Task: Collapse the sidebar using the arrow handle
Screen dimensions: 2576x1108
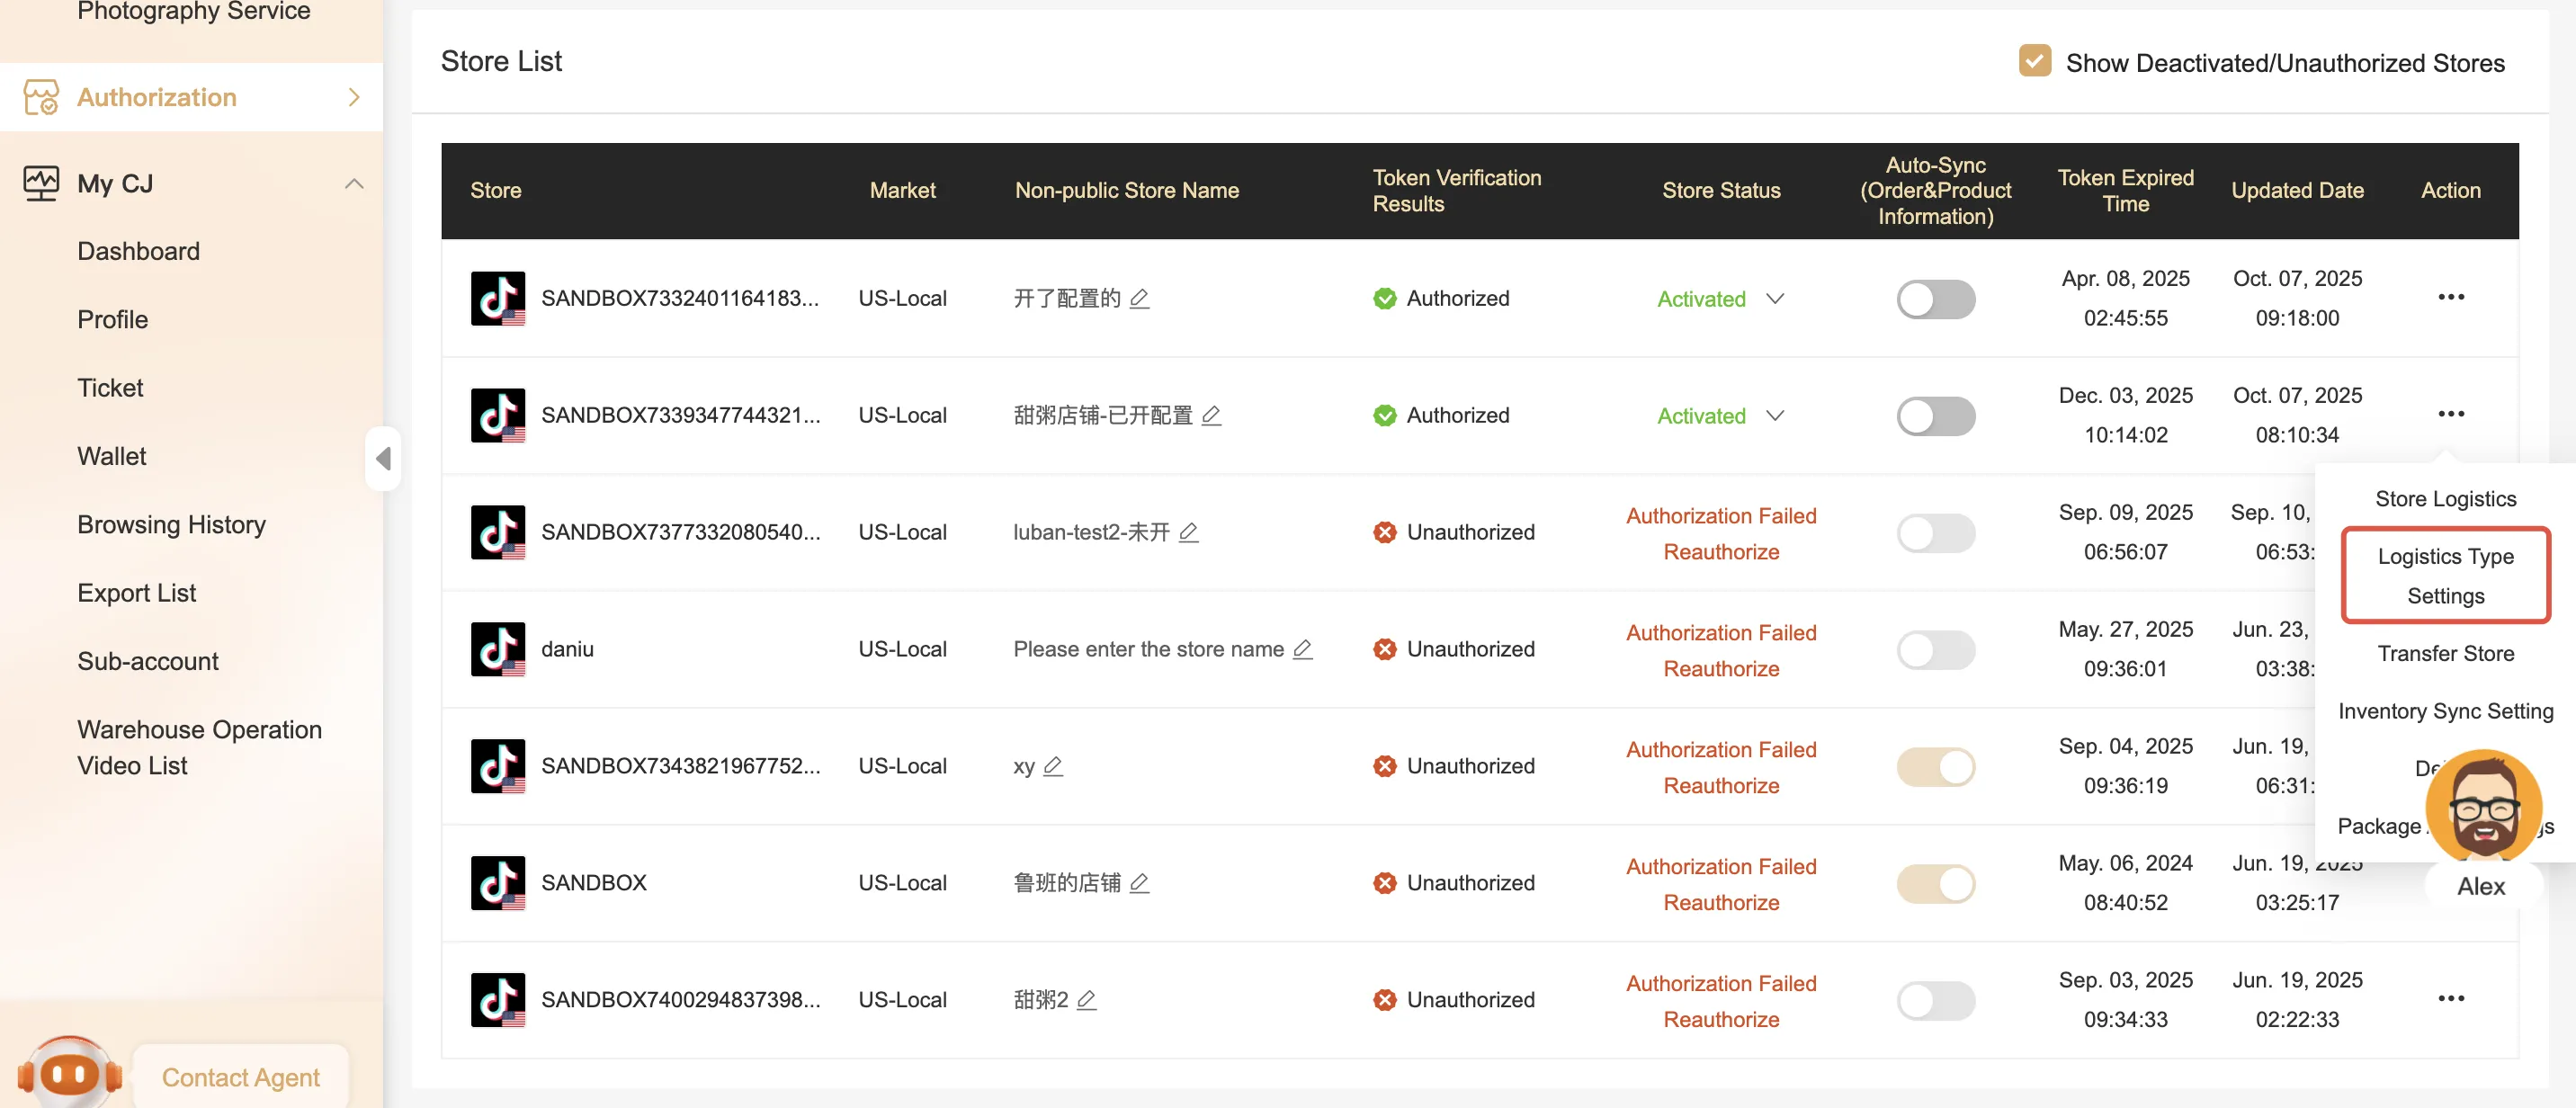Action: 383,458
